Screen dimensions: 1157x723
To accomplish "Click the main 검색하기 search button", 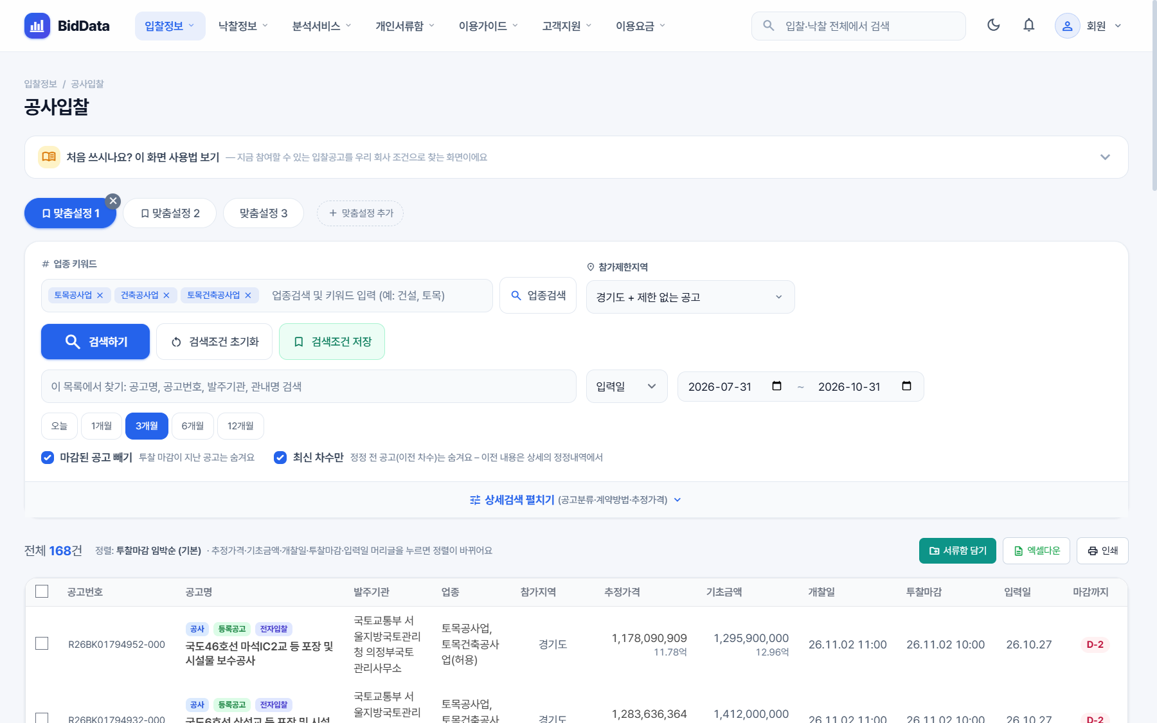I will tap(95, 341).
